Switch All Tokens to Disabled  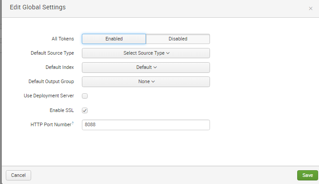pyautogui.click(x=178, y=39)
